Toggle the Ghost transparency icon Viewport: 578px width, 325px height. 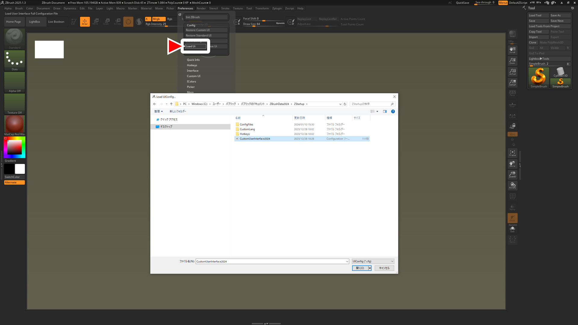tap(512, 218)
